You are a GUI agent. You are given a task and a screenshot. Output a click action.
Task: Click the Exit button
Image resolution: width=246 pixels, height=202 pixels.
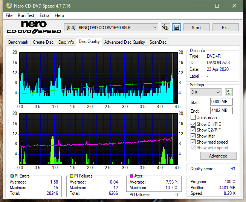tap(225, 28)
